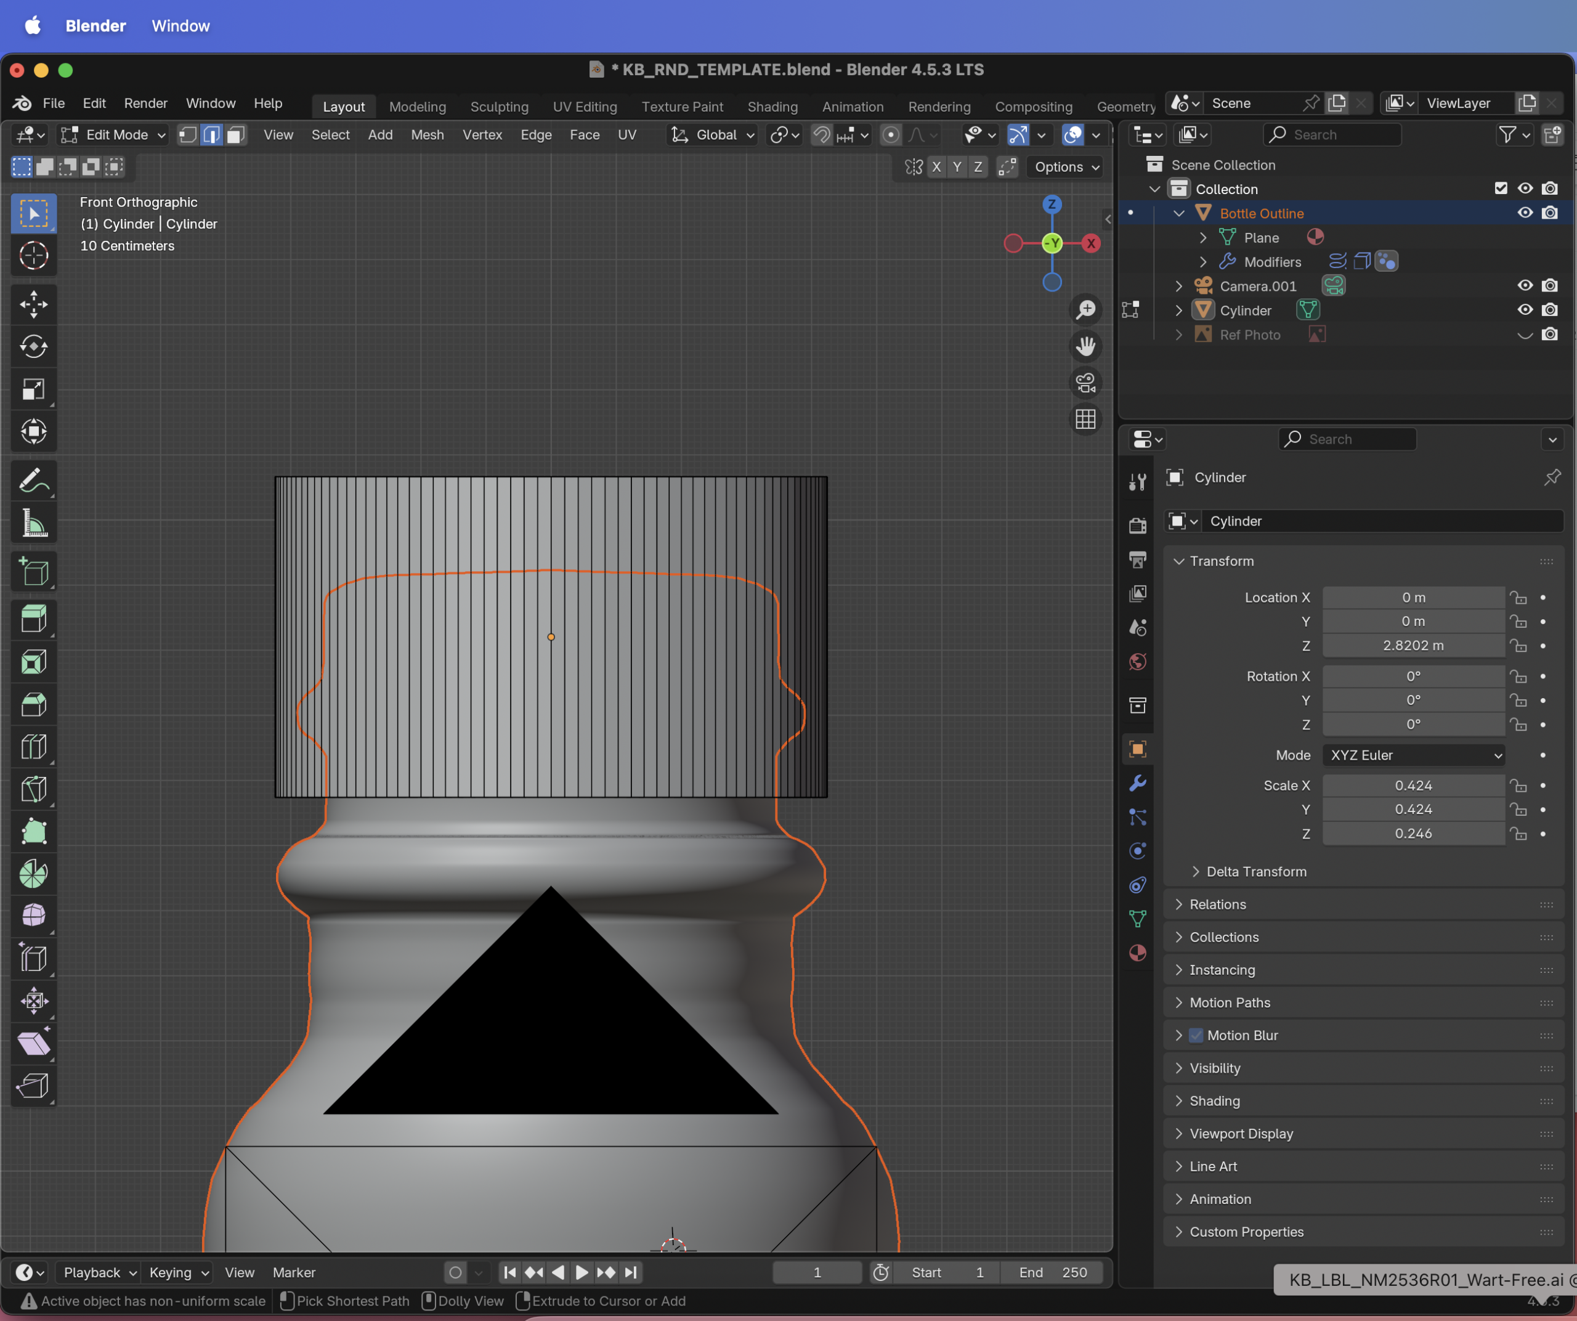Image resolution: width=1577 pixels, height=1321 pixels.
Task: Hide the Cylinder object in viewport
Action: [1525, 310]
